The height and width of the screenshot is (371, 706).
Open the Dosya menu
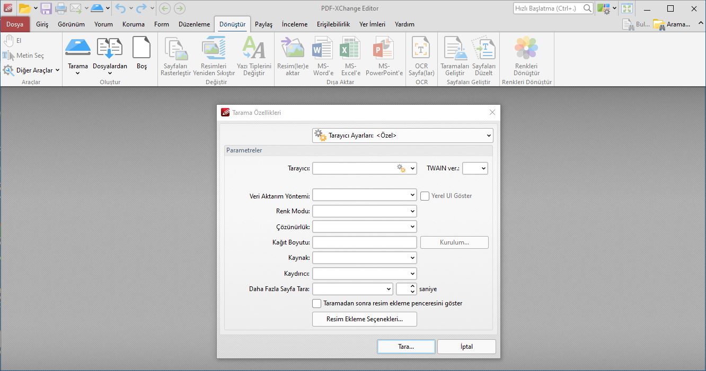[x=15, y=24]
